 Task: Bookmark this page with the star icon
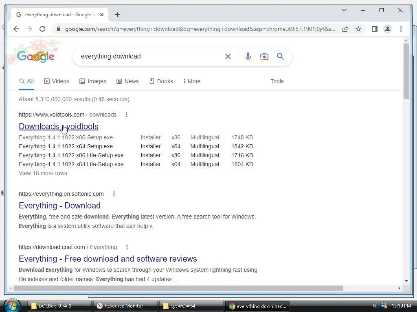coord(358,29)
